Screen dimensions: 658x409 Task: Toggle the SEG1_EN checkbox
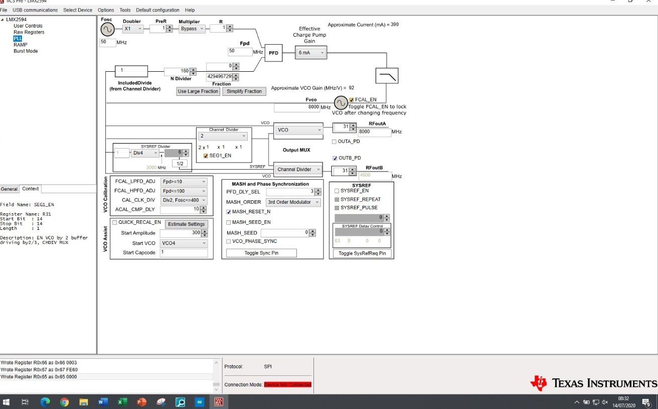(206, 156)
